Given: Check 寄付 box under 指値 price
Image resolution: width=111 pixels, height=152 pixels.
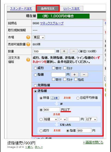Looking at the screenshot, I should [x=53, y=79].
